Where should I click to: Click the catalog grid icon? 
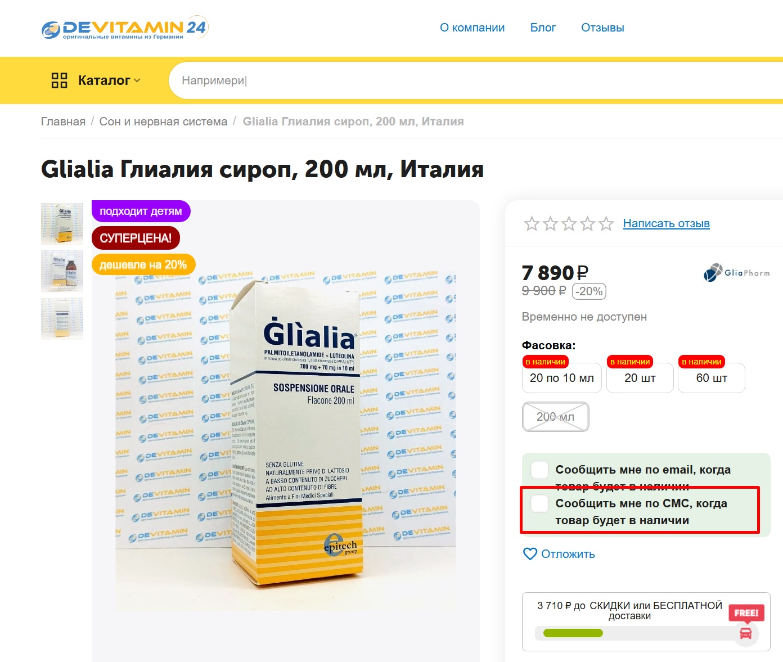coord(59,80)
